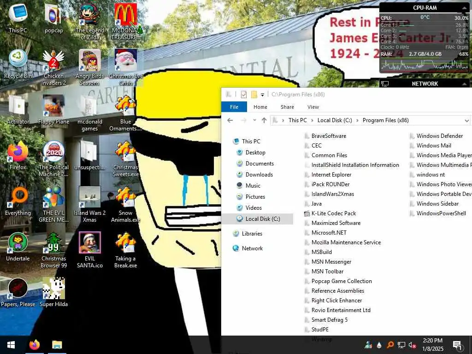Select Network in navigation pane
This screenshot has height=354, width=472.
(252, 248)
